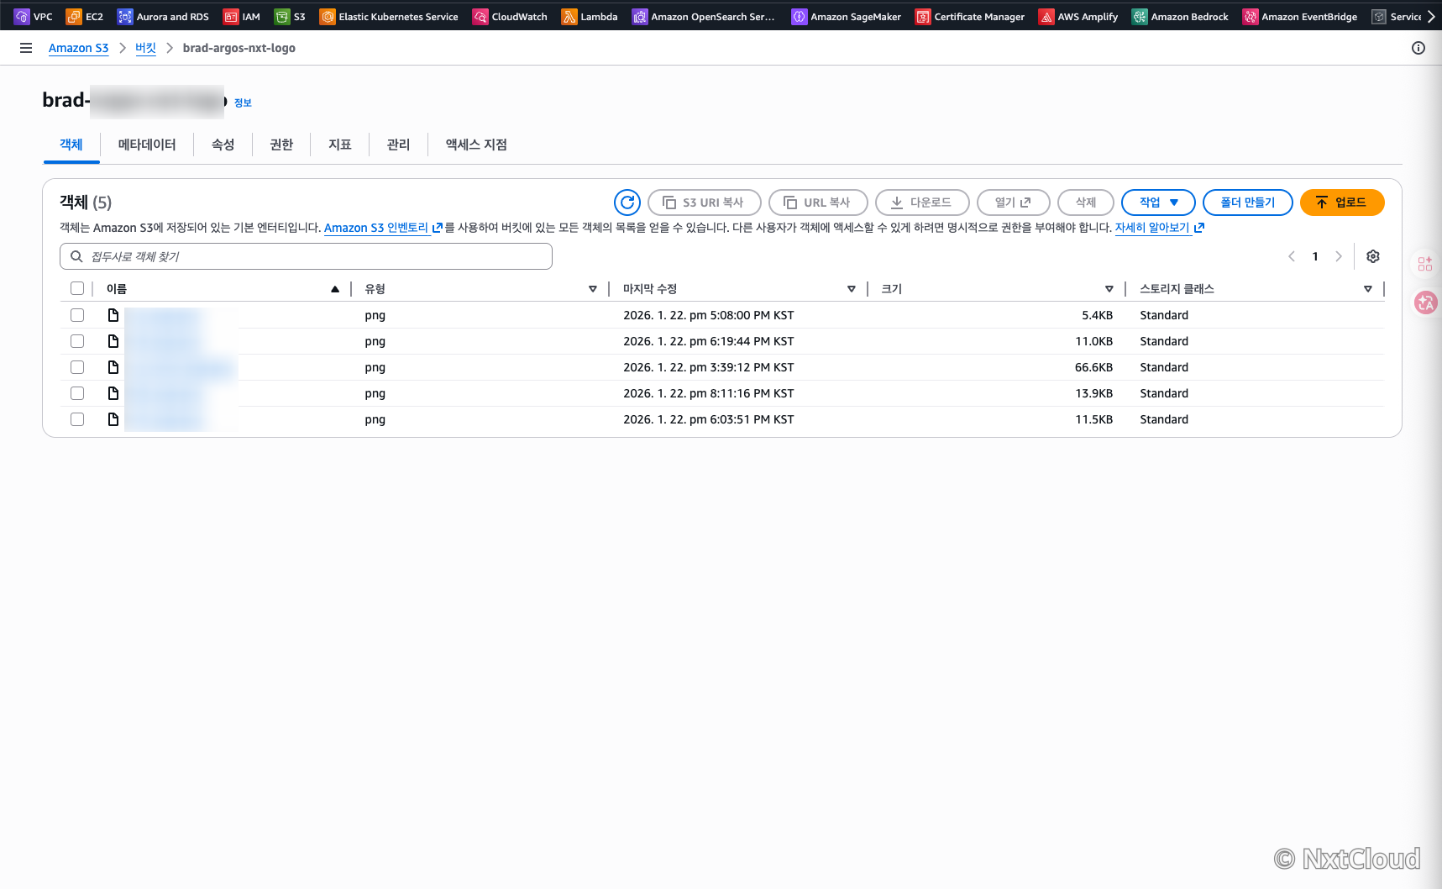The height and width of the screenshot is (889, 1442).
Task: Switch to the 객체 tab
Action: 71,145
